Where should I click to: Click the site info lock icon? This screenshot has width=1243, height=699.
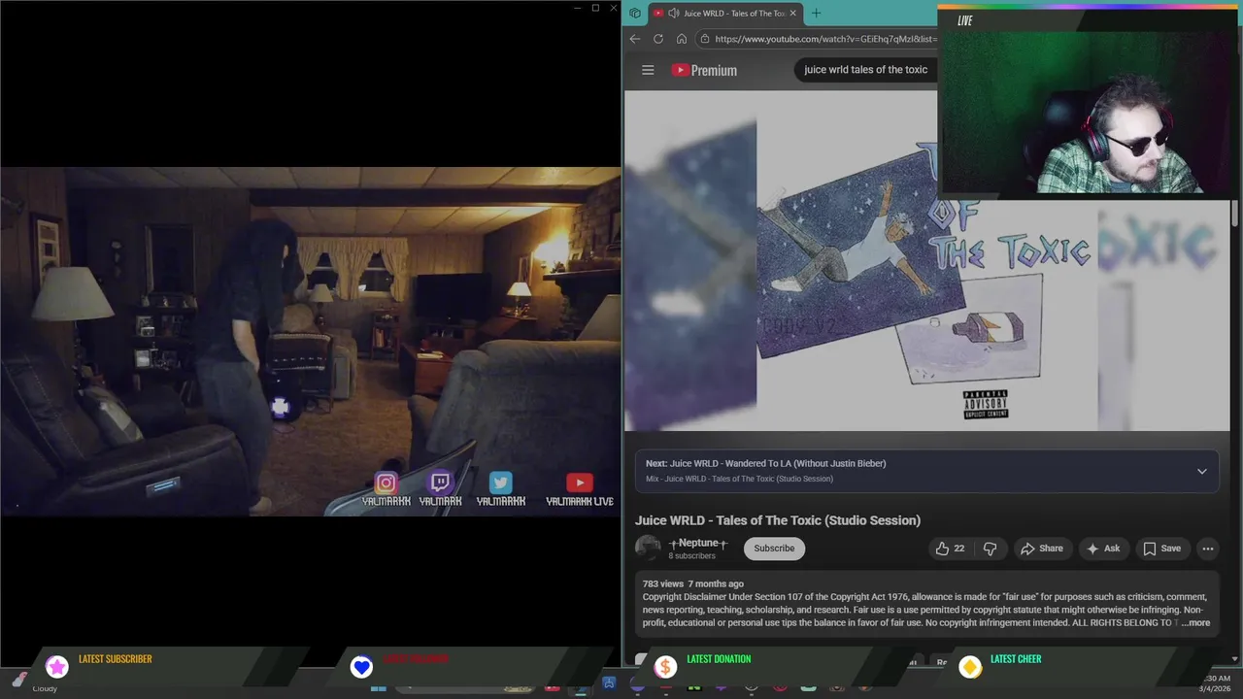coord(705,39)
